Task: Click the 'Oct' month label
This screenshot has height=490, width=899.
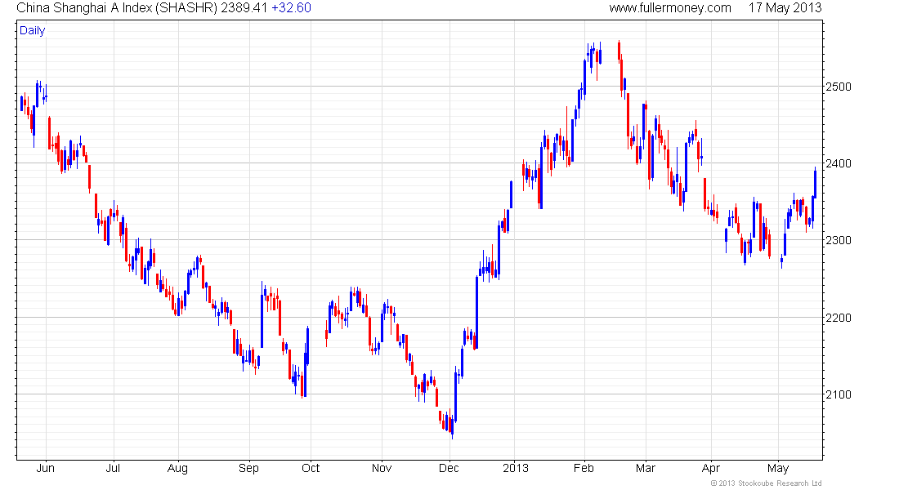Action: pyautogui.click(x=311, y=468)
